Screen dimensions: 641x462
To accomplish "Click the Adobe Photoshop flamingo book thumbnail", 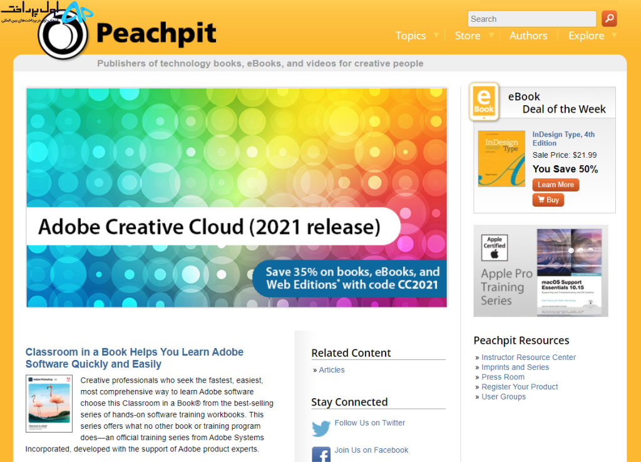I will click(x=49, y=404).
